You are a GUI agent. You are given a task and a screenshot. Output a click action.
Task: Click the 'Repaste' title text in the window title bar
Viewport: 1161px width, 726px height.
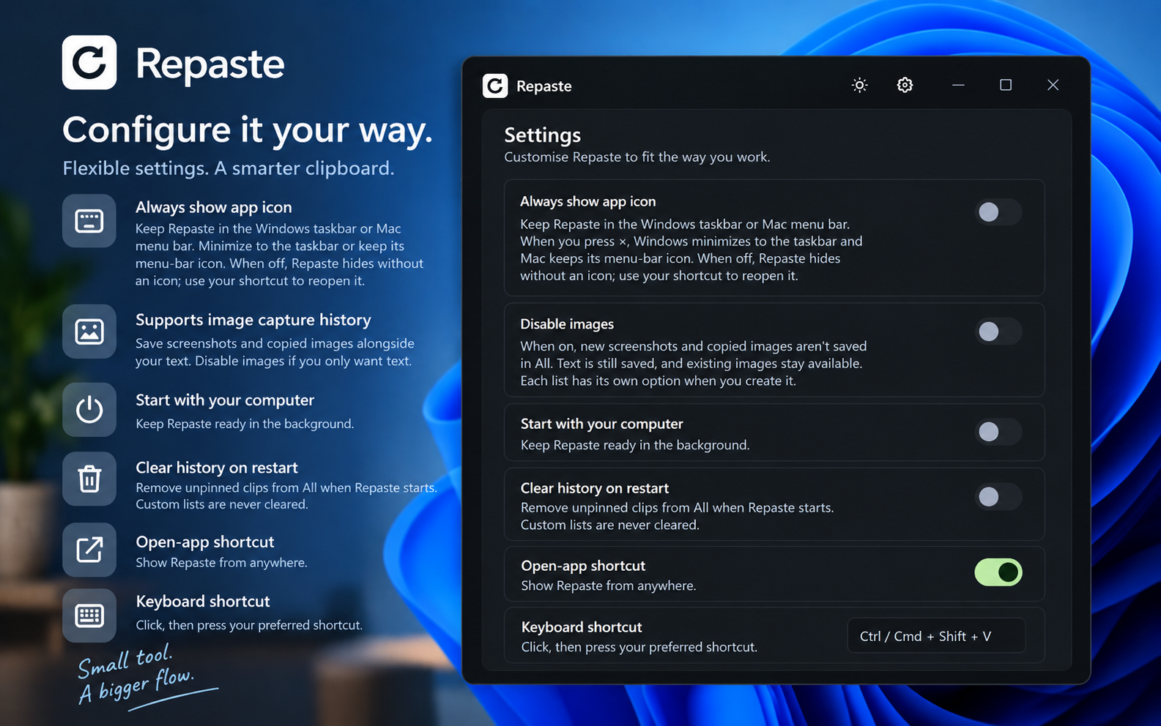(544, 86)
